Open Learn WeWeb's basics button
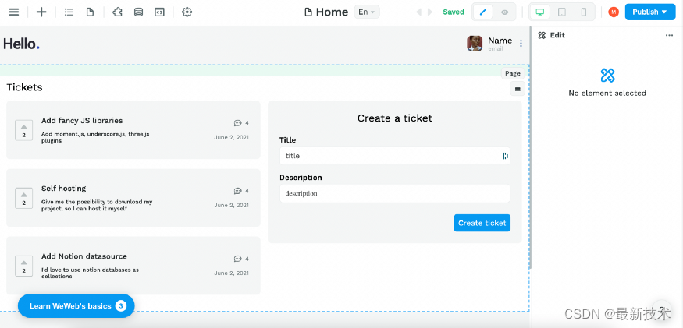 click(76, 306)
